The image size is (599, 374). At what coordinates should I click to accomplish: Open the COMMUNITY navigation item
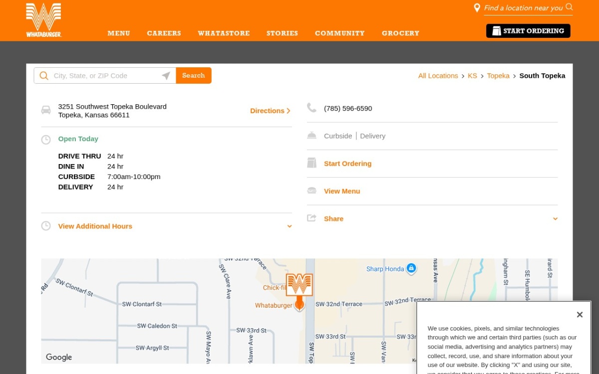(x=340, y=33)
